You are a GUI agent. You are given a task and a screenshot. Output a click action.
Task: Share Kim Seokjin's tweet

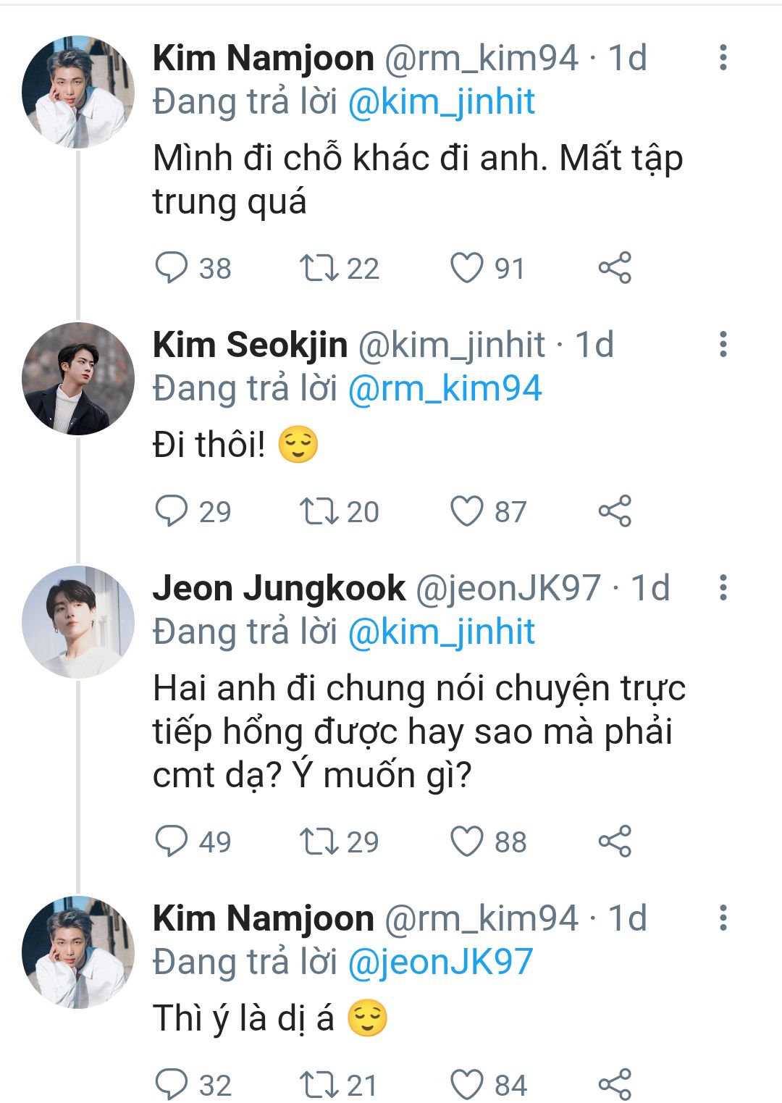pyautogui.click(x=615, y=511)
